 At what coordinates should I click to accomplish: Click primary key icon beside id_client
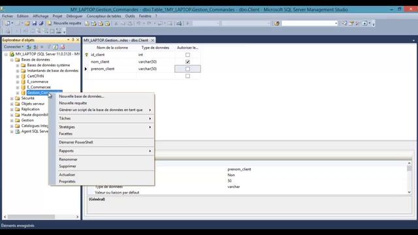[86, 55]
